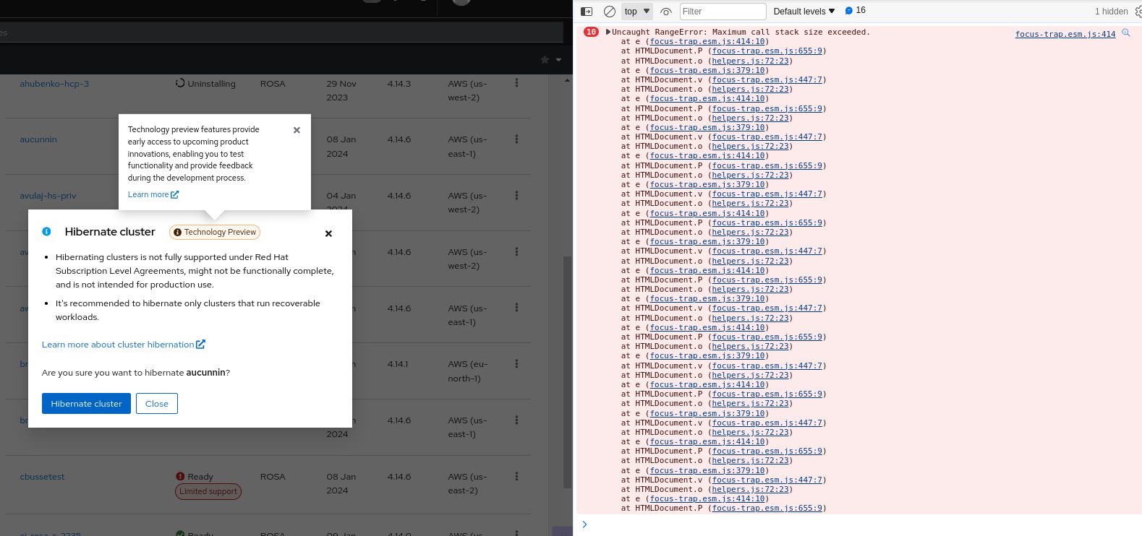The height and width of the screenshot is (536, 1142).
Task: Confirm with the Hibernate cluster button
Action: (86, 404)
